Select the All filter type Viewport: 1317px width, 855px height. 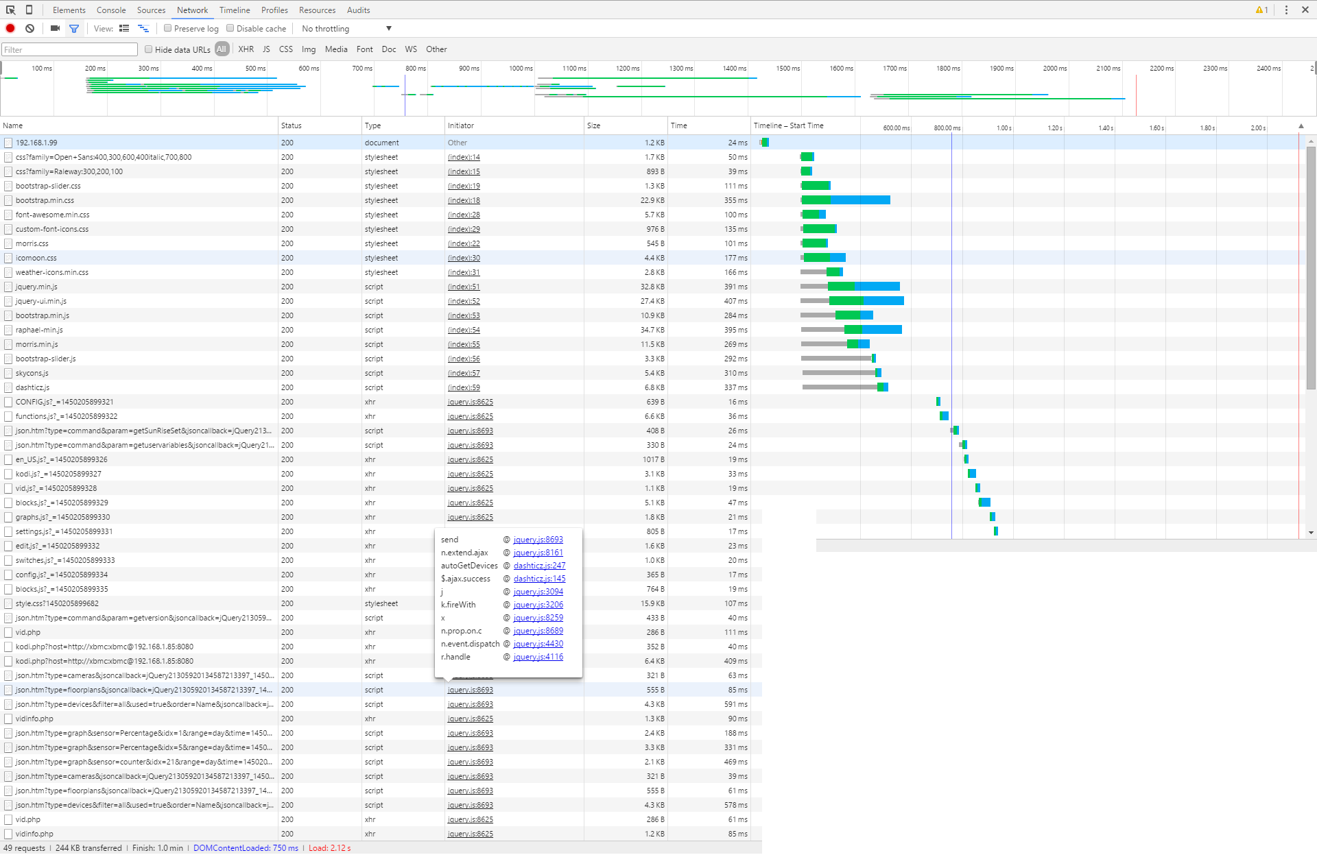pos(222,49)
